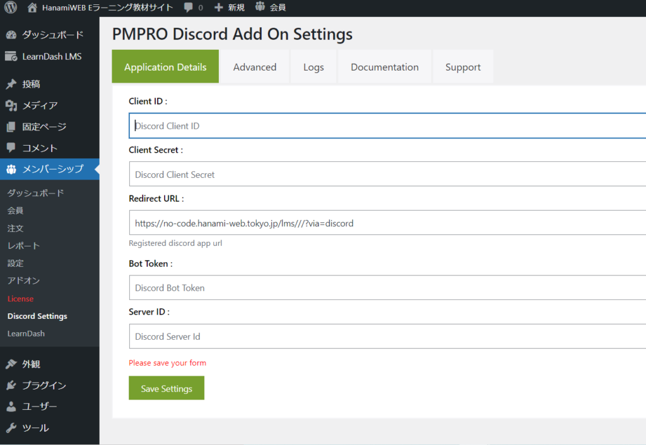The height and width of the screenshot is (445, 646).
Task: Click the メディア media icon
Action: click(x=11, y=105)
